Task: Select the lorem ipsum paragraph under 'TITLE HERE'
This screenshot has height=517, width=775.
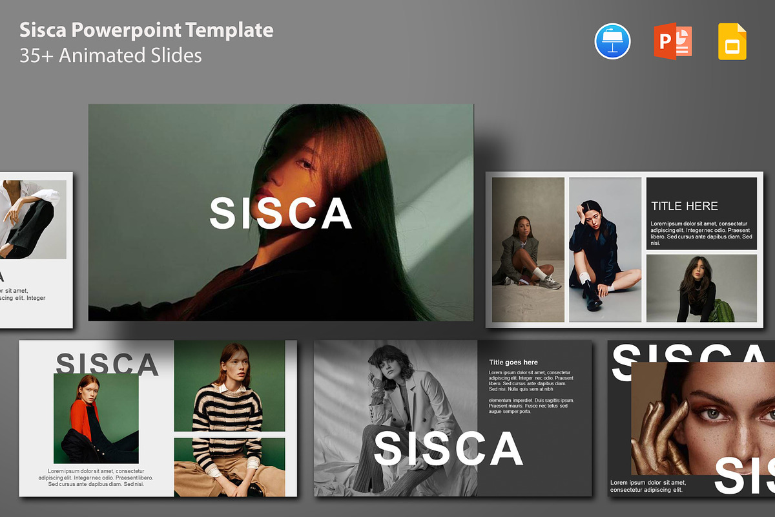Action: click(x=701, y=233)
